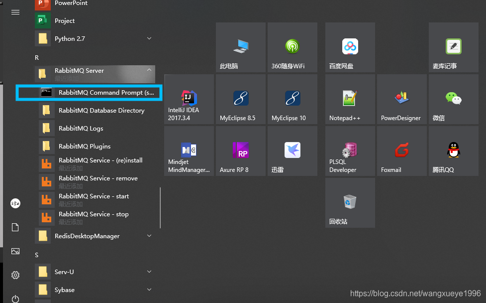Open RabbitMQ Logs folder
Viewport: 486px width, 303px height.
pyautogui.click(x=97, y=129)
